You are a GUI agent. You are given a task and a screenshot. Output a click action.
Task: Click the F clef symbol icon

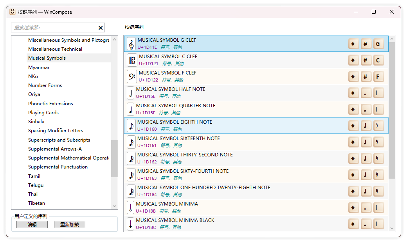click(132, 76)
